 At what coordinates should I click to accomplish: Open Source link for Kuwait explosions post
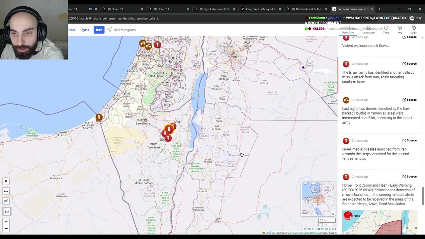[x=409, y=37]
